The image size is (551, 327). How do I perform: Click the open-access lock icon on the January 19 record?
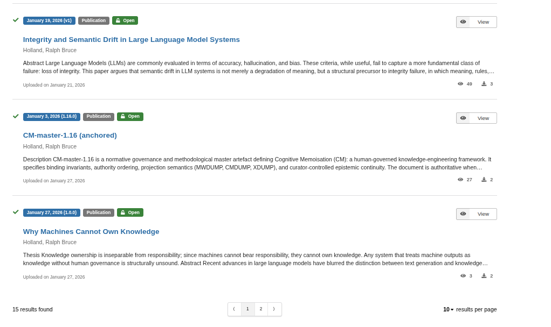[118, 20]
